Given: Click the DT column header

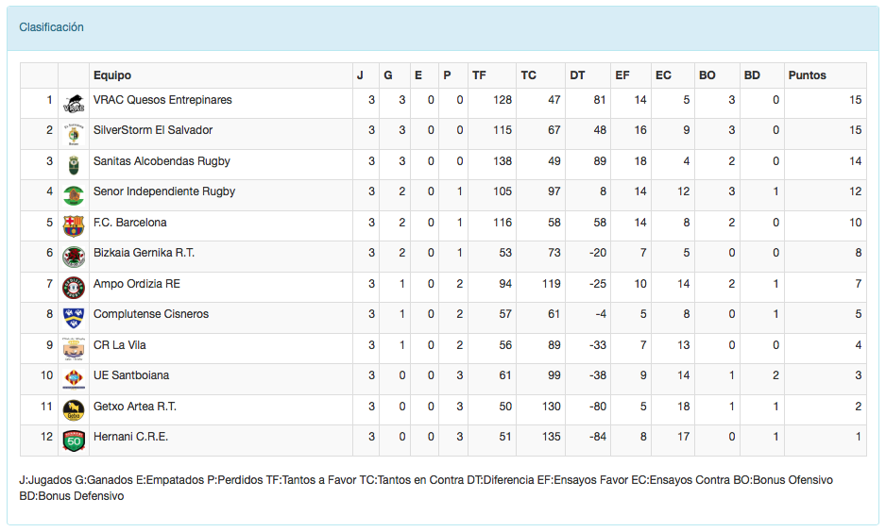Looking at the screenshot, I should point(577,75).
